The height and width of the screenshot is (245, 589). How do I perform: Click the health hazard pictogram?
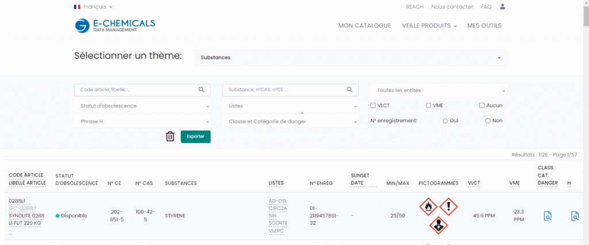click(438, 225)
